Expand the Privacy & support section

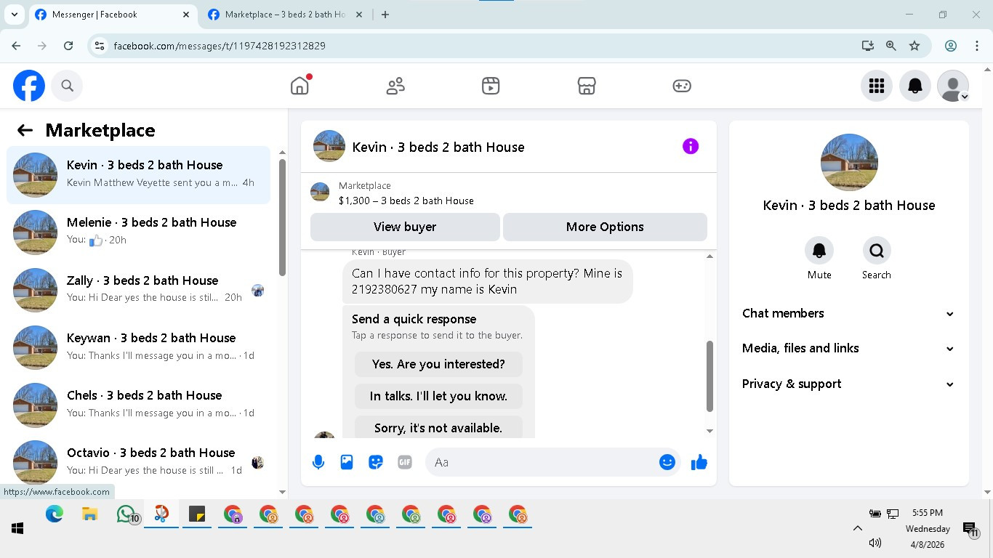[x=848, y=384]
